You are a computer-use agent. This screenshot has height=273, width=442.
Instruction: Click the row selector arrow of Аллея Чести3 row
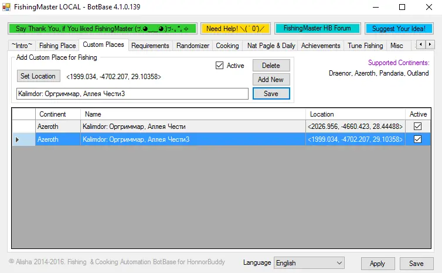click(x=18, y=139)
